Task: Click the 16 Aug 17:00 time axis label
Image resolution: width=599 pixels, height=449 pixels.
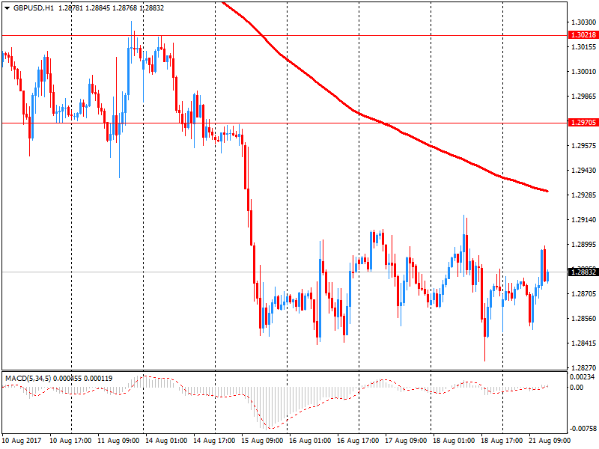Action: pos(358,441)
